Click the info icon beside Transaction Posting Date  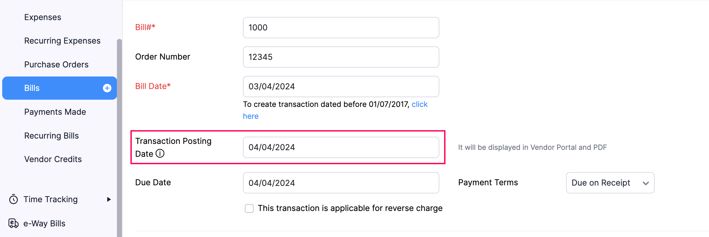click(160, 154)
